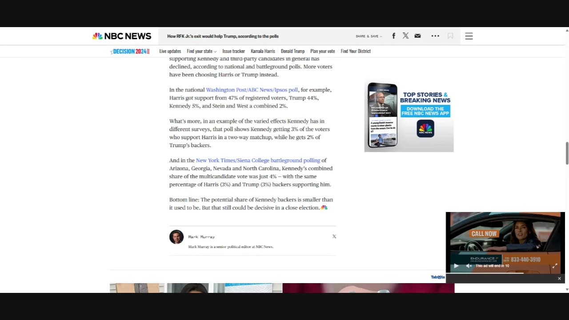Click the 833-440-3910 phone number in ad
569x320 pixels.
(525, 260)
